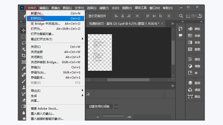Open the Color panel
223x125 pixels.
(x=194, y=29)
